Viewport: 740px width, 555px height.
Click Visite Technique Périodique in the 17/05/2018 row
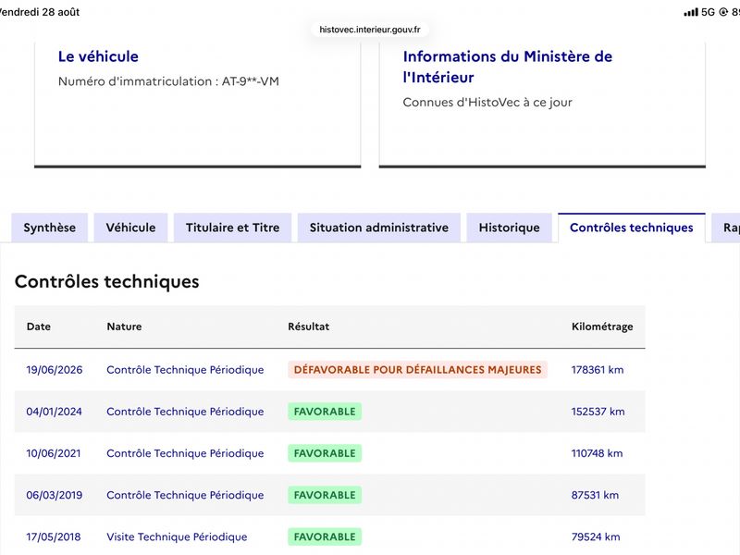[177, 536]
